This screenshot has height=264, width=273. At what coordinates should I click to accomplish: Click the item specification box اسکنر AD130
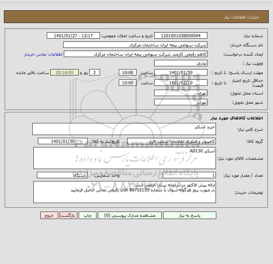pyautogui.click(x=124, y=158)
